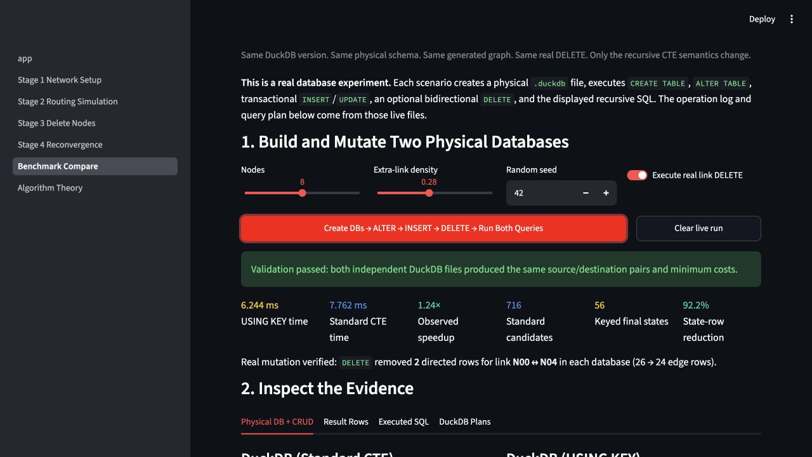
Task: Open the app page in sidebar
Action: coord(95,58)
